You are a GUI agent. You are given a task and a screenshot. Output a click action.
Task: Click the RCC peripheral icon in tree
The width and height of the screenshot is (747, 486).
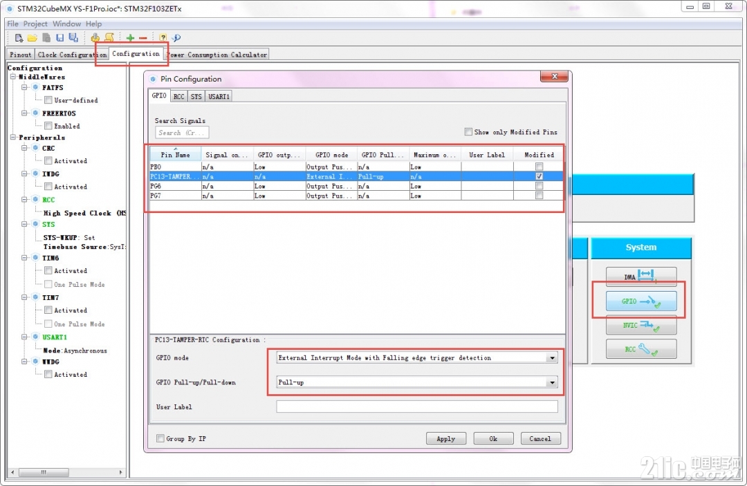click(35, 199)
